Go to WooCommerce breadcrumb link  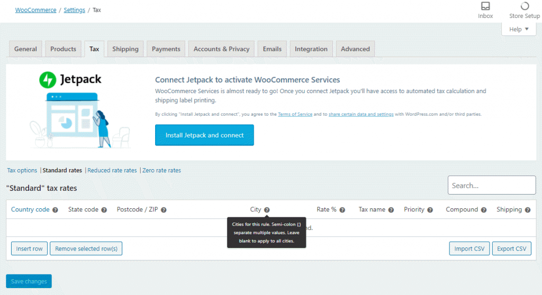coord(35,10)
